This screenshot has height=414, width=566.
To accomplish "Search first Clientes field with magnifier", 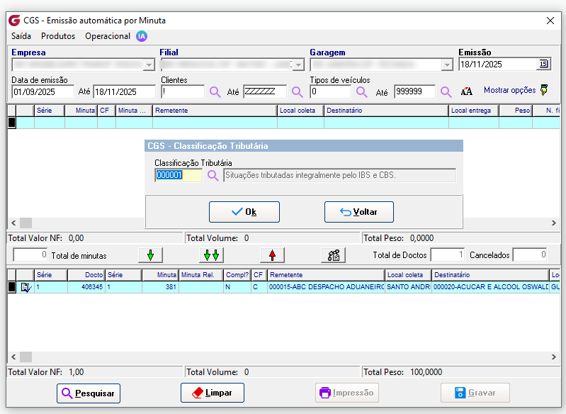I will coord(215,91).
